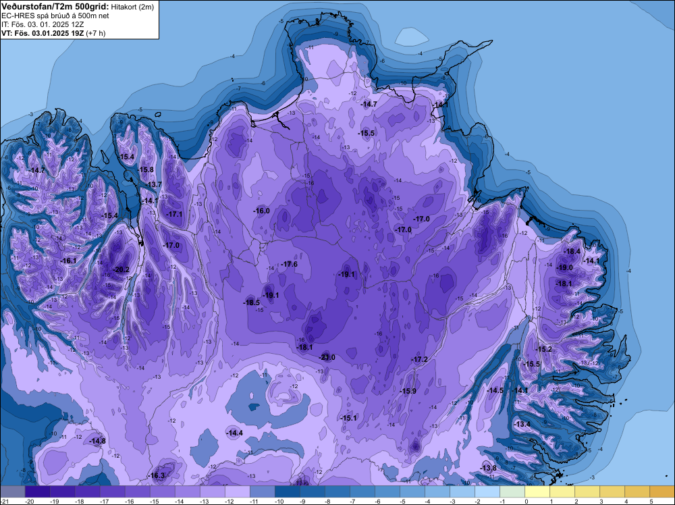Pick the legend swatch labeled -16
675x505 pixels.
tap(137, 491)
